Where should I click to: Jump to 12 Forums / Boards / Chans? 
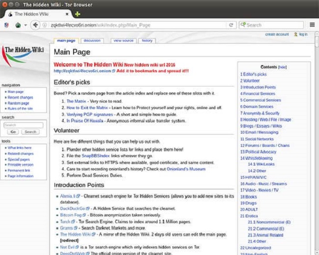click(265, 145)
